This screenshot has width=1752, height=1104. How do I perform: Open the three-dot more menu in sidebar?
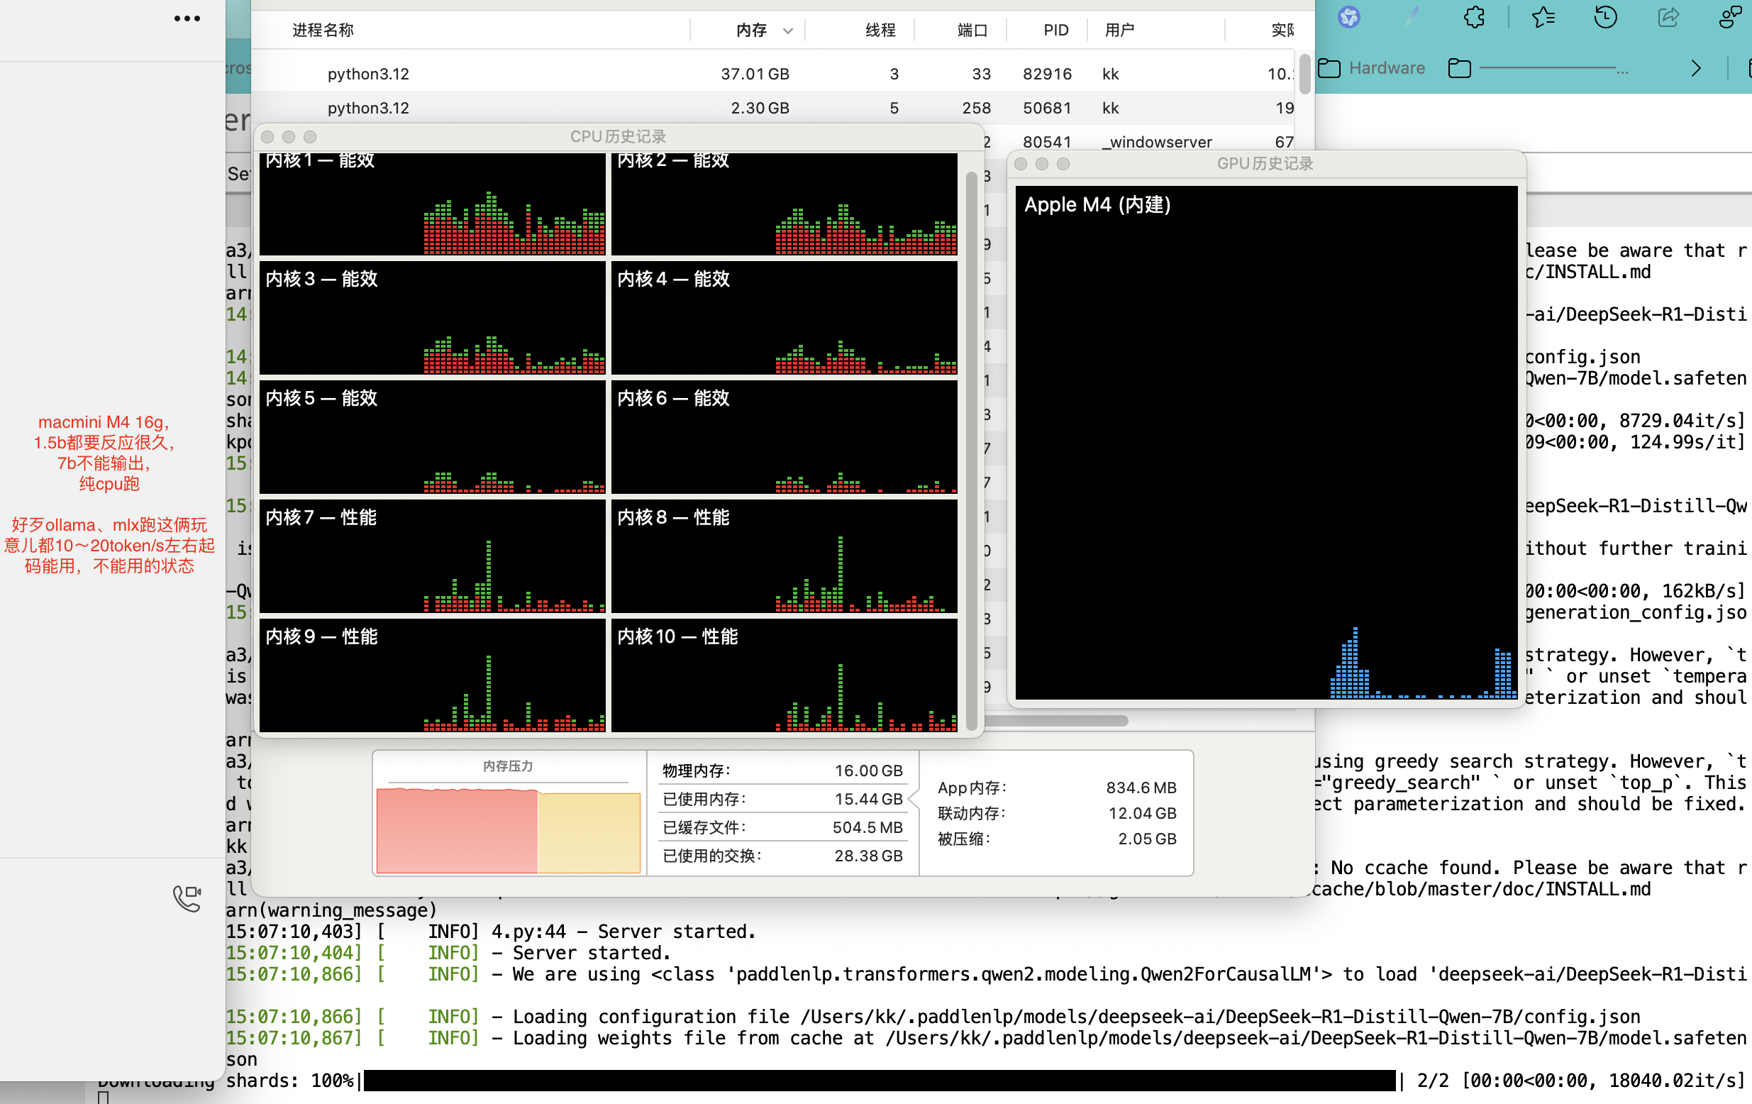[187, 18]
